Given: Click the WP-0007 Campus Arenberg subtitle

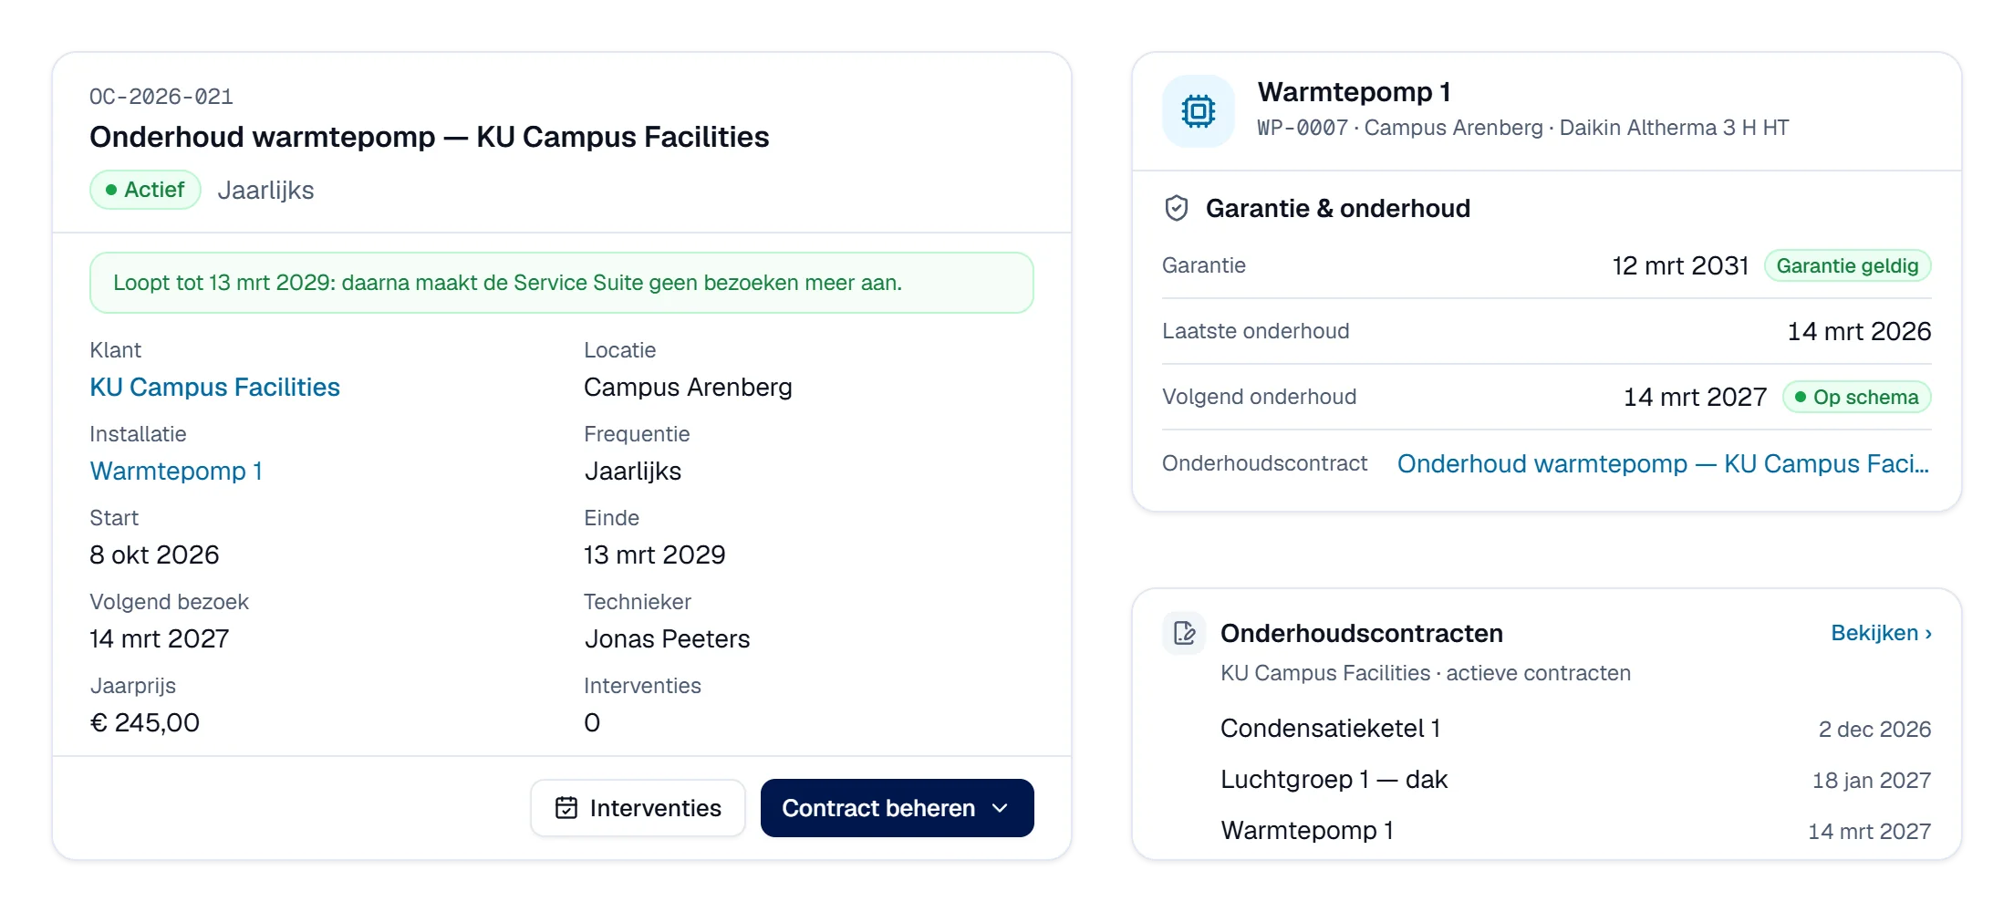Looking at the screenshot, I should (x=1522, y=128).
